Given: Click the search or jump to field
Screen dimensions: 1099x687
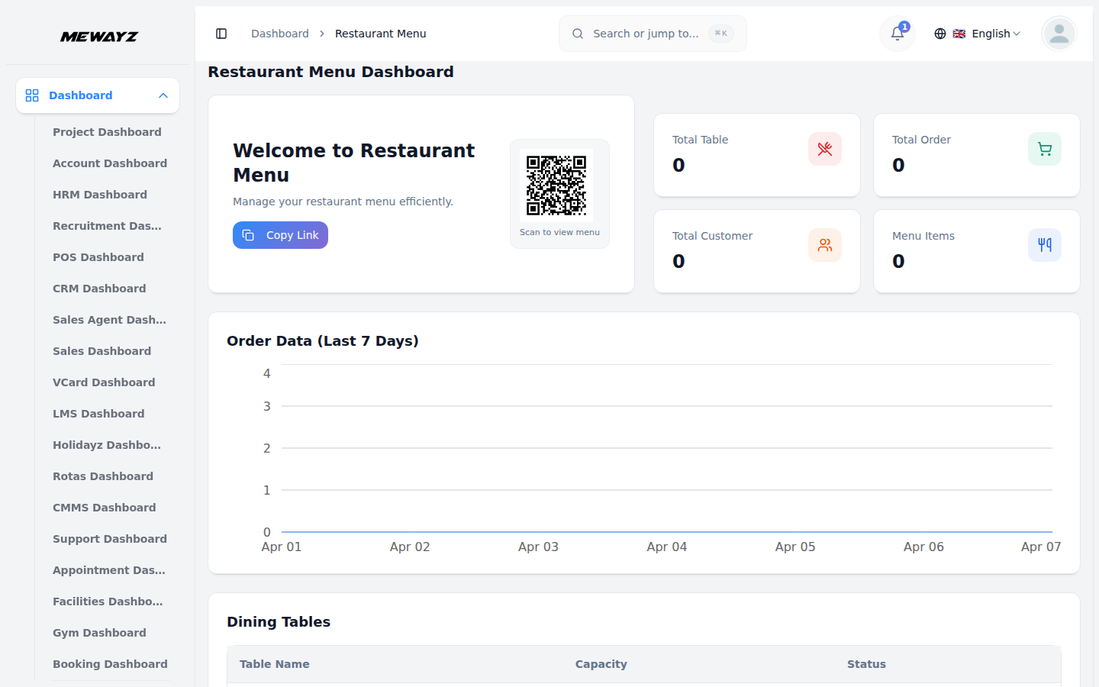Looking at the screenshot, I should tap(653, 34).
